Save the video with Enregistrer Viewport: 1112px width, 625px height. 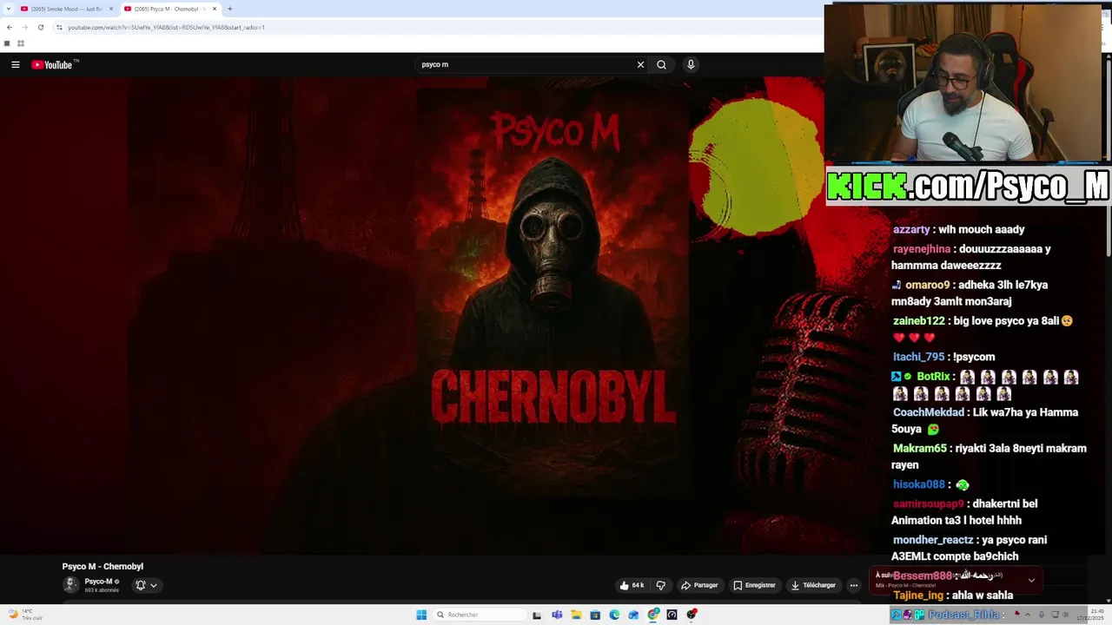754,585
